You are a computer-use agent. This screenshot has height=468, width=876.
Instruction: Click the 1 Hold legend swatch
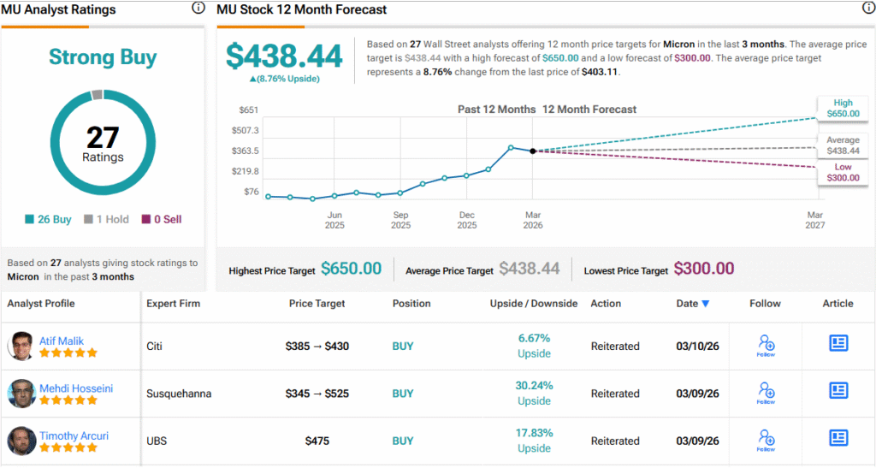coord(89,220)
